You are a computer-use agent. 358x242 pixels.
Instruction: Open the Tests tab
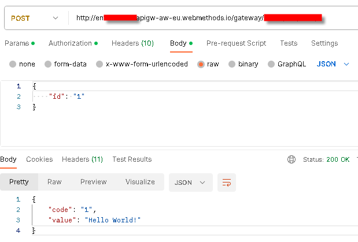coord(289,43)
